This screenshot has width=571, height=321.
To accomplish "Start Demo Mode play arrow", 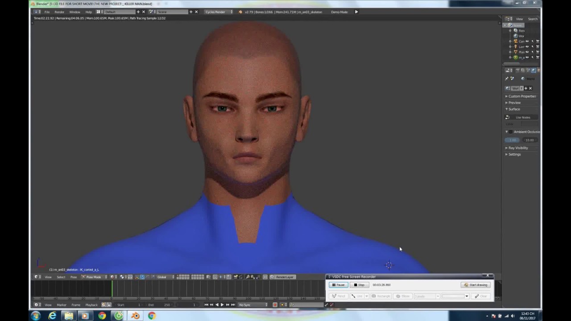I will [356, 12].
